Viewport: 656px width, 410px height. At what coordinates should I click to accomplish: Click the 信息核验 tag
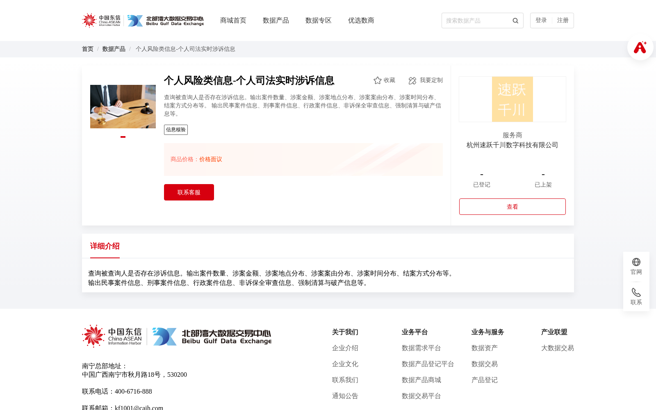click(176, 130)
